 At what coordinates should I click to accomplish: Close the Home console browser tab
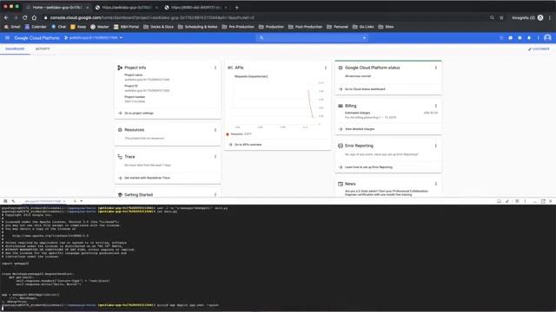[x=87, y=7]
